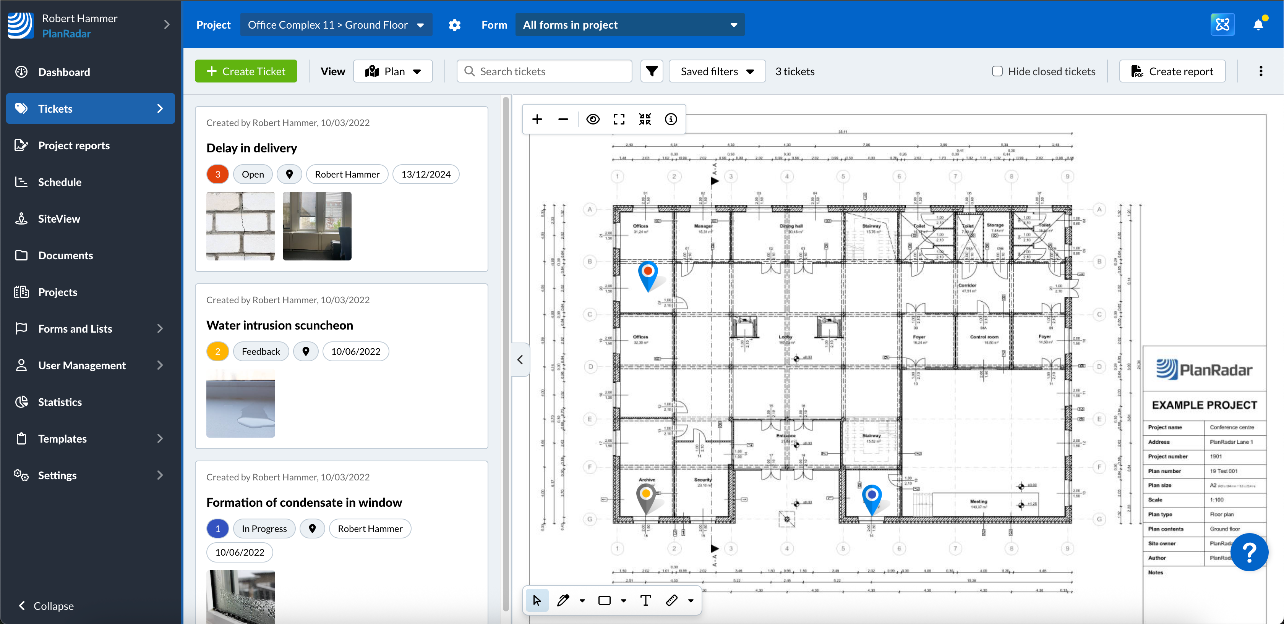1284x624 pixels.
Task: Select the ruler measurement tool
Action: point(671,600)
